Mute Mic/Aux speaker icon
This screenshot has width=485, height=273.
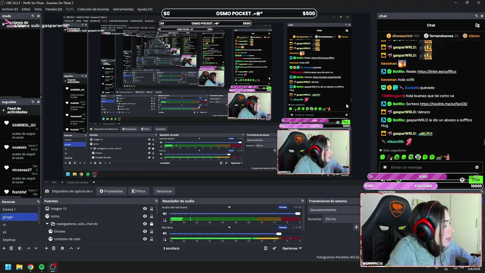164,234
